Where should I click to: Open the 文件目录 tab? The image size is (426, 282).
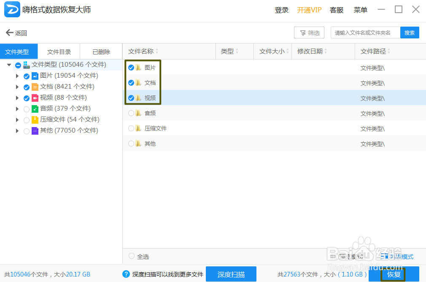(x=59, y=51)
